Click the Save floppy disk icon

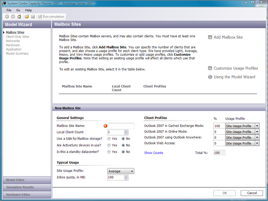pos(33,16)
